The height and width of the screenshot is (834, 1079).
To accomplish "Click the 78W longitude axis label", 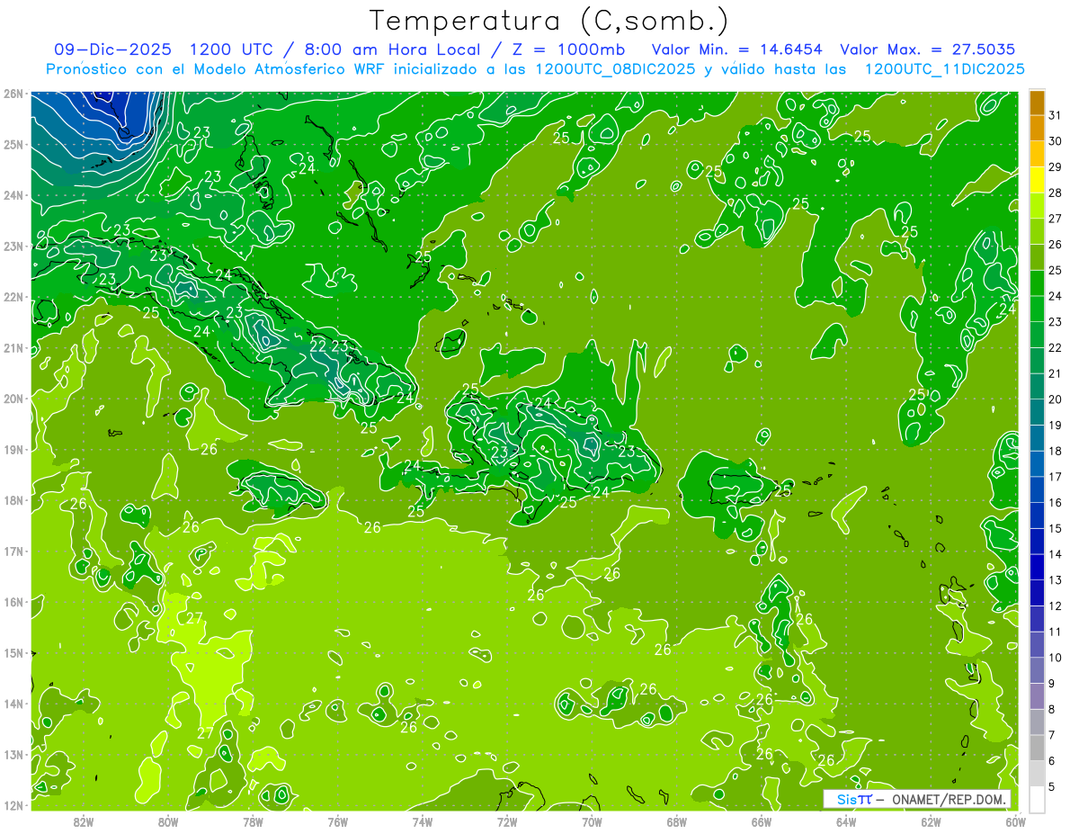I will (253, 821).
